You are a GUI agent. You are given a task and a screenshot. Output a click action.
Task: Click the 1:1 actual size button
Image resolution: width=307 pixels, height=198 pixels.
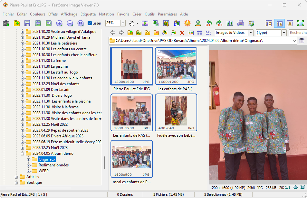coord(287,187)
